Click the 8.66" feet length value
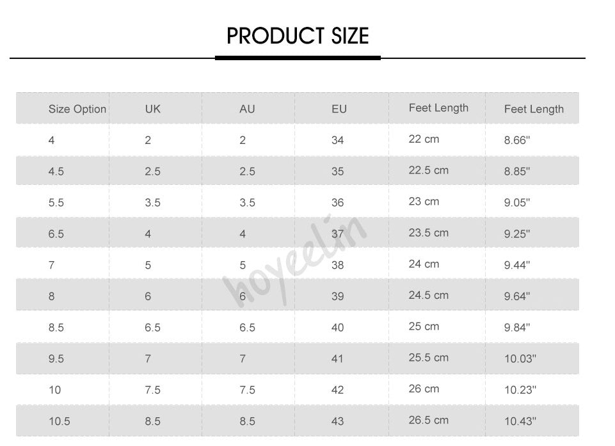The width and height of the screenshot is (615, 446). 517,140
